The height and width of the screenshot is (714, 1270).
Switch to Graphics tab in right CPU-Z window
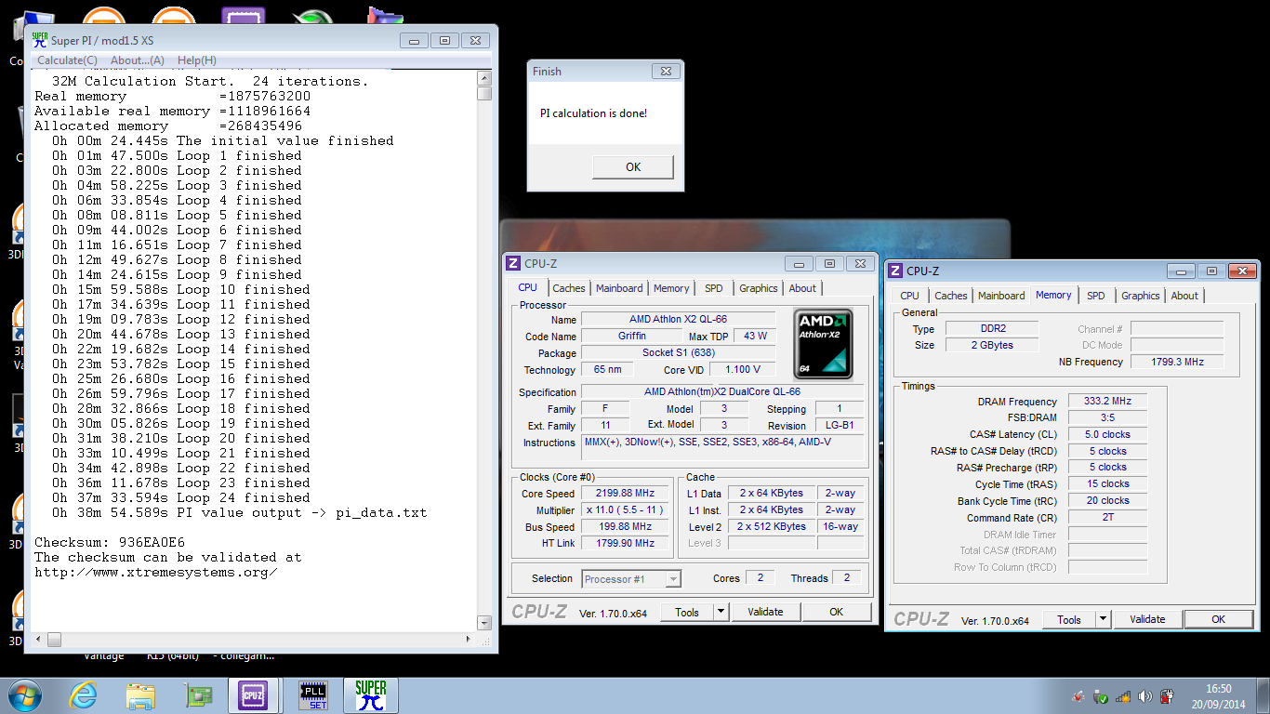click(x=1141, y=296)
